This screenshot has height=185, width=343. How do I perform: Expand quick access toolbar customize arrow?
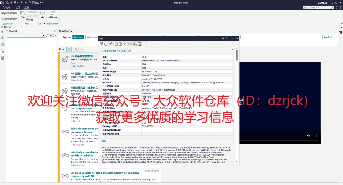(x=43, y=3)
